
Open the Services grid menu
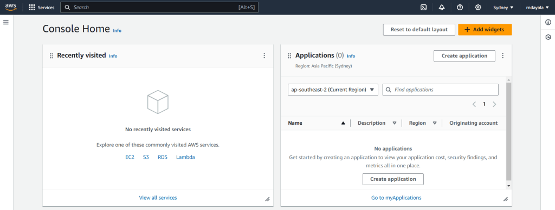click(41, 8)
